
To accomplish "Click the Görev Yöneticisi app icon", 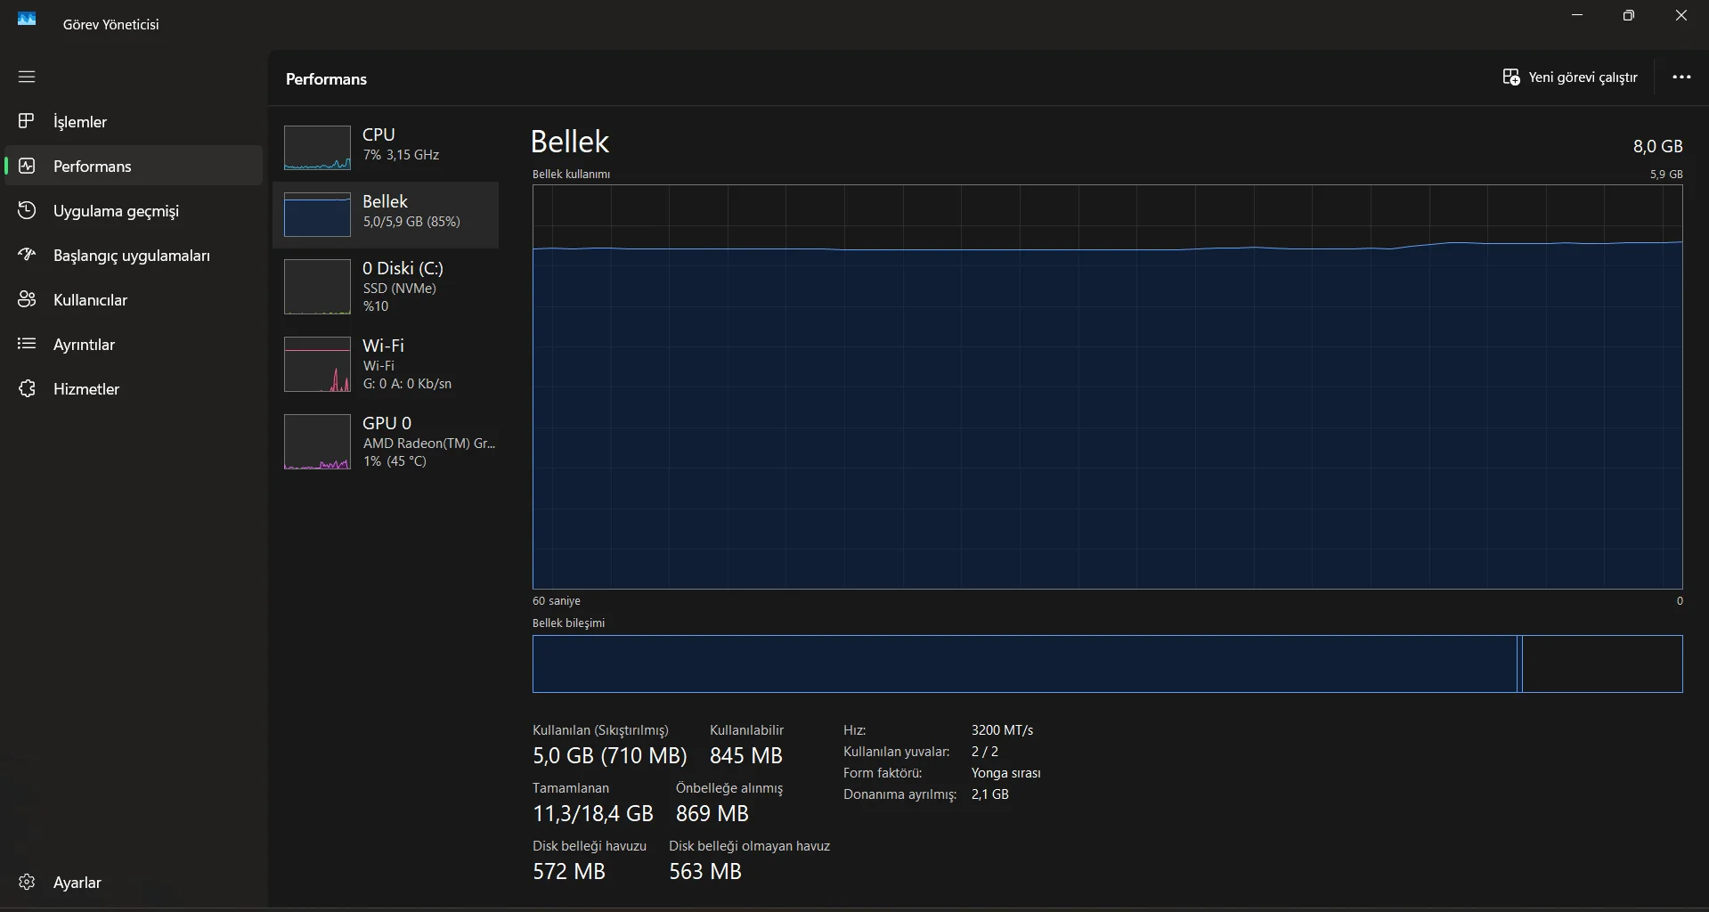I will [x=27, y=19].
